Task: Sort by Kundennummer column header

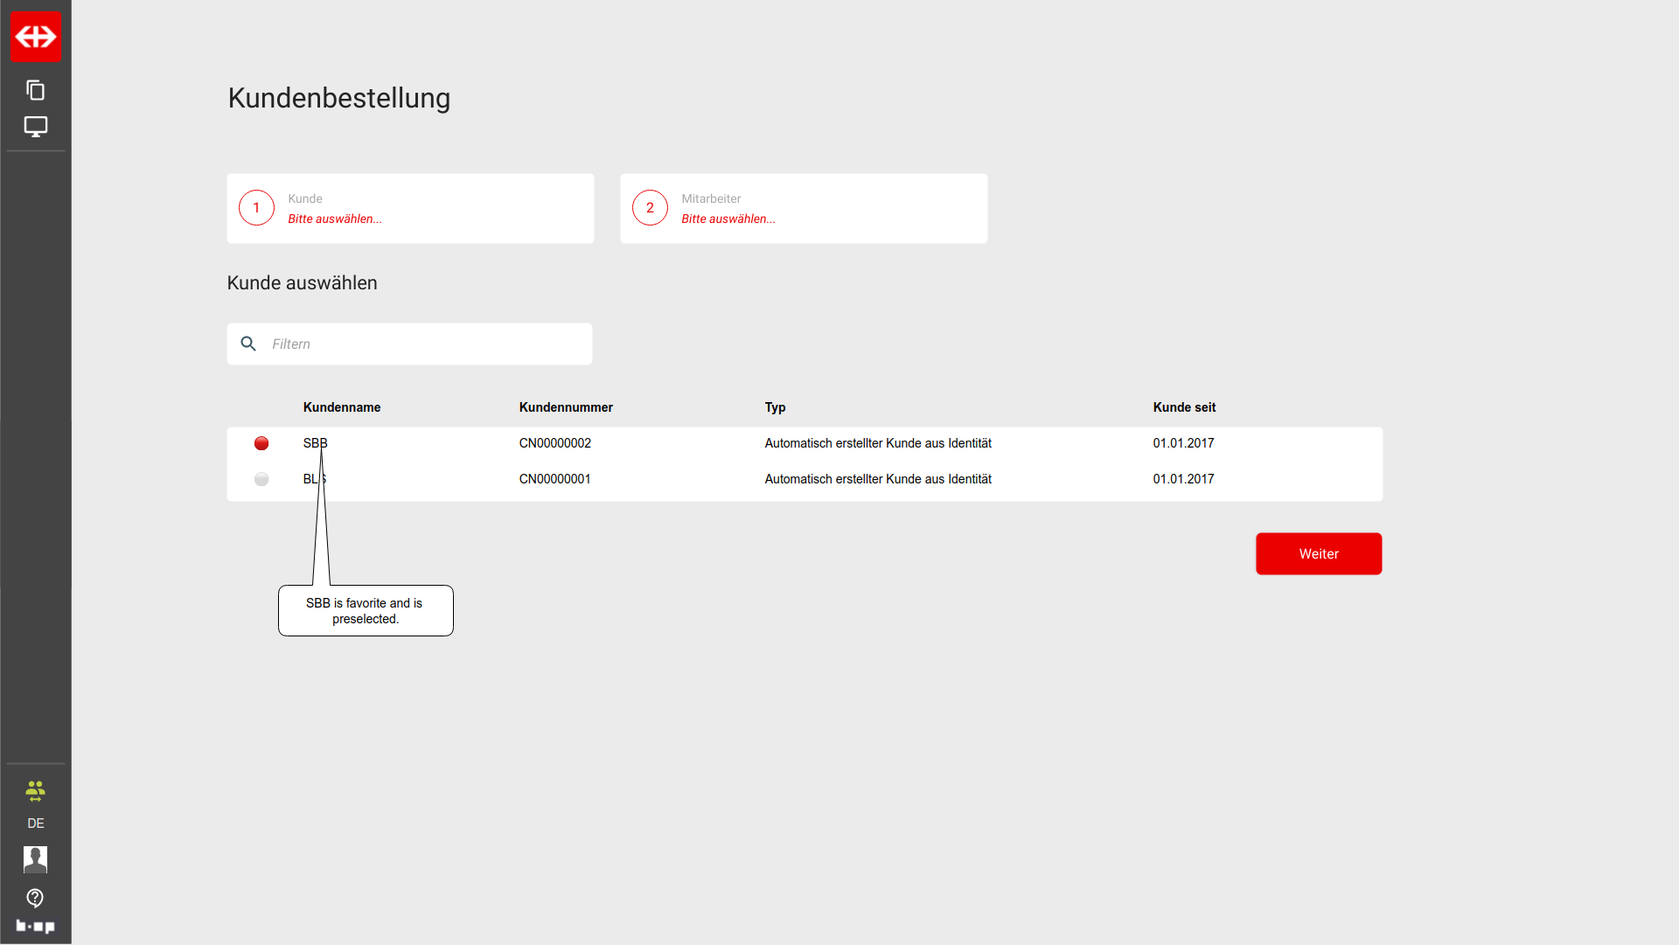Action: 566,408
